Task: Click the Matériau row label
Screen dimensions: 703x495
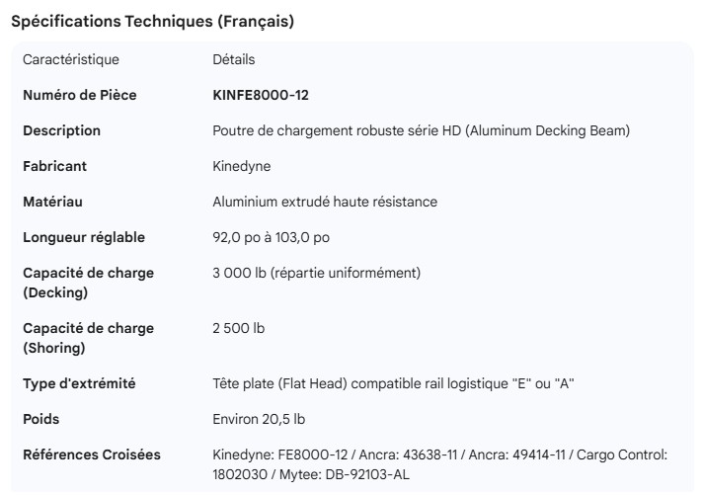Action: pyautogui.click(x=52, y=202)
